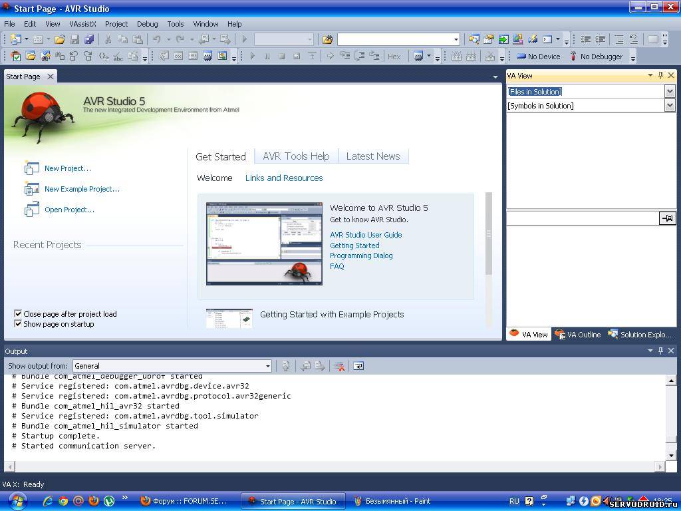This screenshot has height=511, width=681.
Task: Open the AVR Studio User Guide link
Action: click(x=366, y=235)
